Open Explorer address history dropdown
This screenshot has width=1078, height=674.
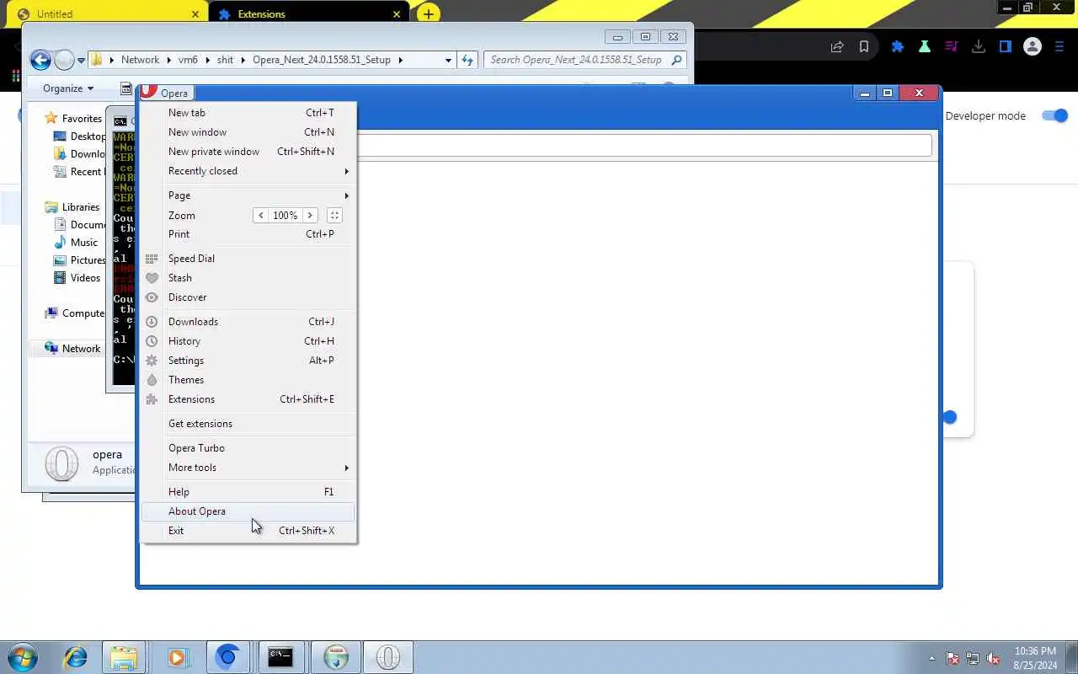[448, 60]
